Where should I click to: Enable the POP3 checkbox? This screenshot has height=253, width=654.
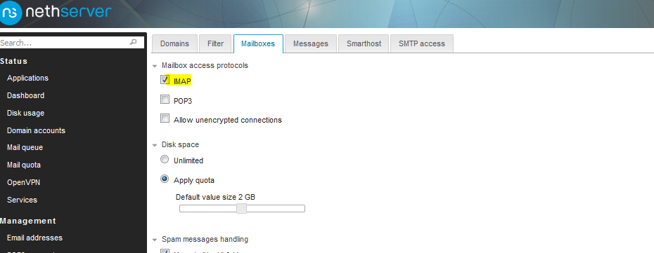[x=165, y=100]
